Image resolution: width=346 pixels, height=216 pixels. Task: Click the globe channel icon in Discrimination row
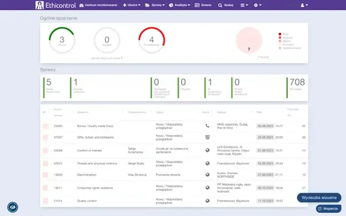tap(207, 175)
